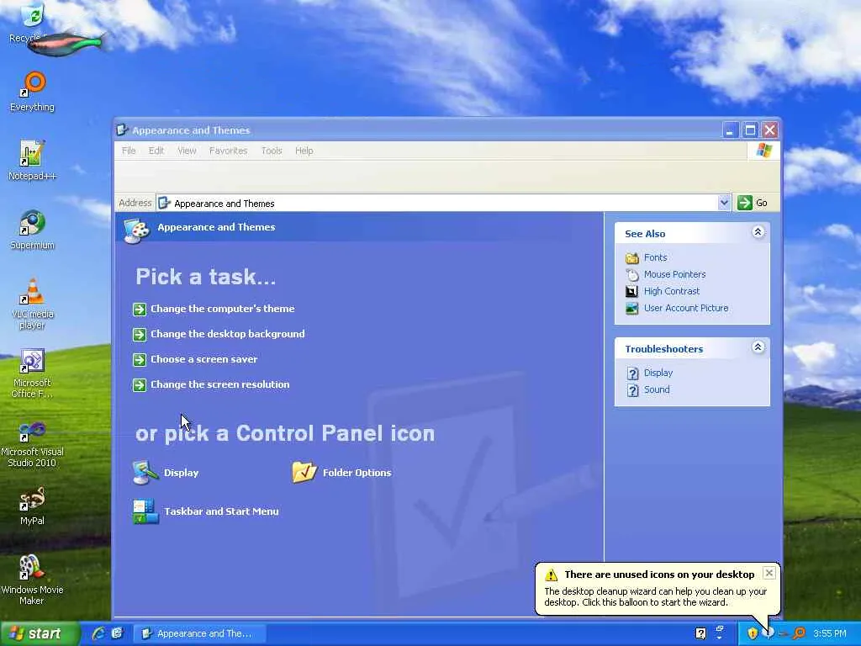The height and width of the screenshot is (646, 861).
Task: Select the MyPal desktop icon
Action: point(33,506)
